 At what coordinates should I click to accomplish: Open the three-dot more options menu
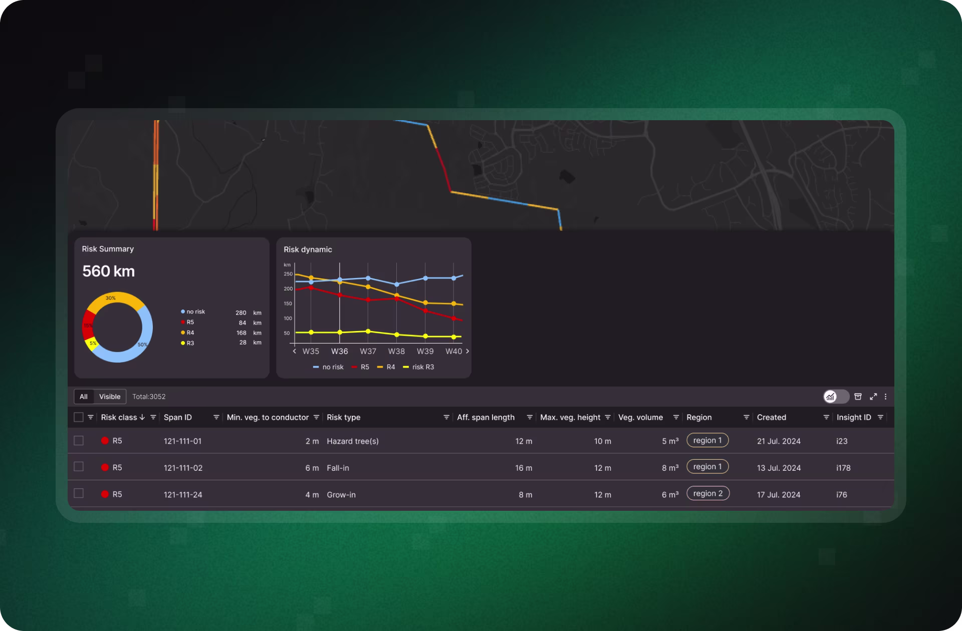click(x=886, y=397)
